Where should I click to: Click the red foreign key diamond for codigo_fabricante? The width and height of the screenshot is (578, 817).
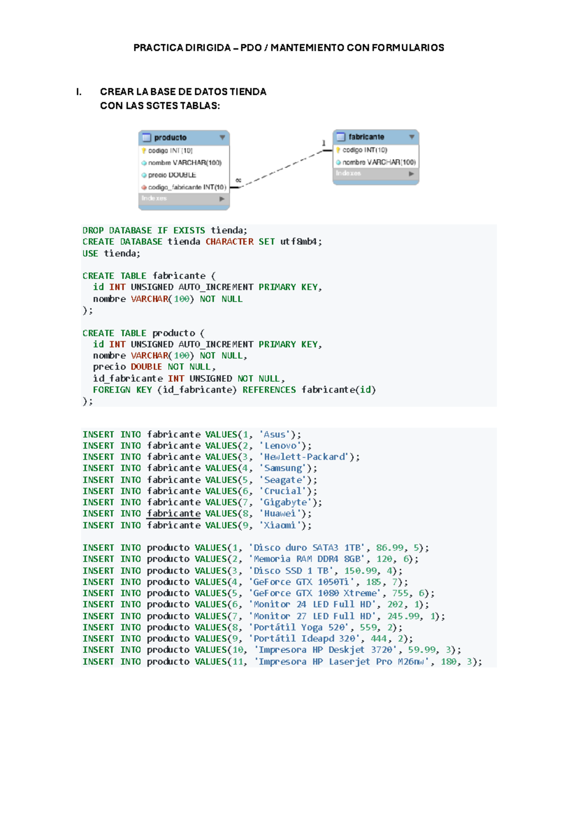144,187
